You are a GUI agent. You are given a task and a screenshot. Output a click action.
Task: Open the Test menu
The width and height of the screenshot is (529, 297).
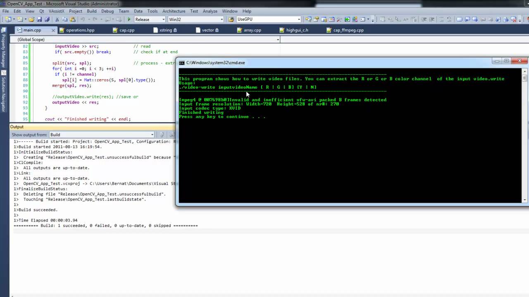(194, 11)
